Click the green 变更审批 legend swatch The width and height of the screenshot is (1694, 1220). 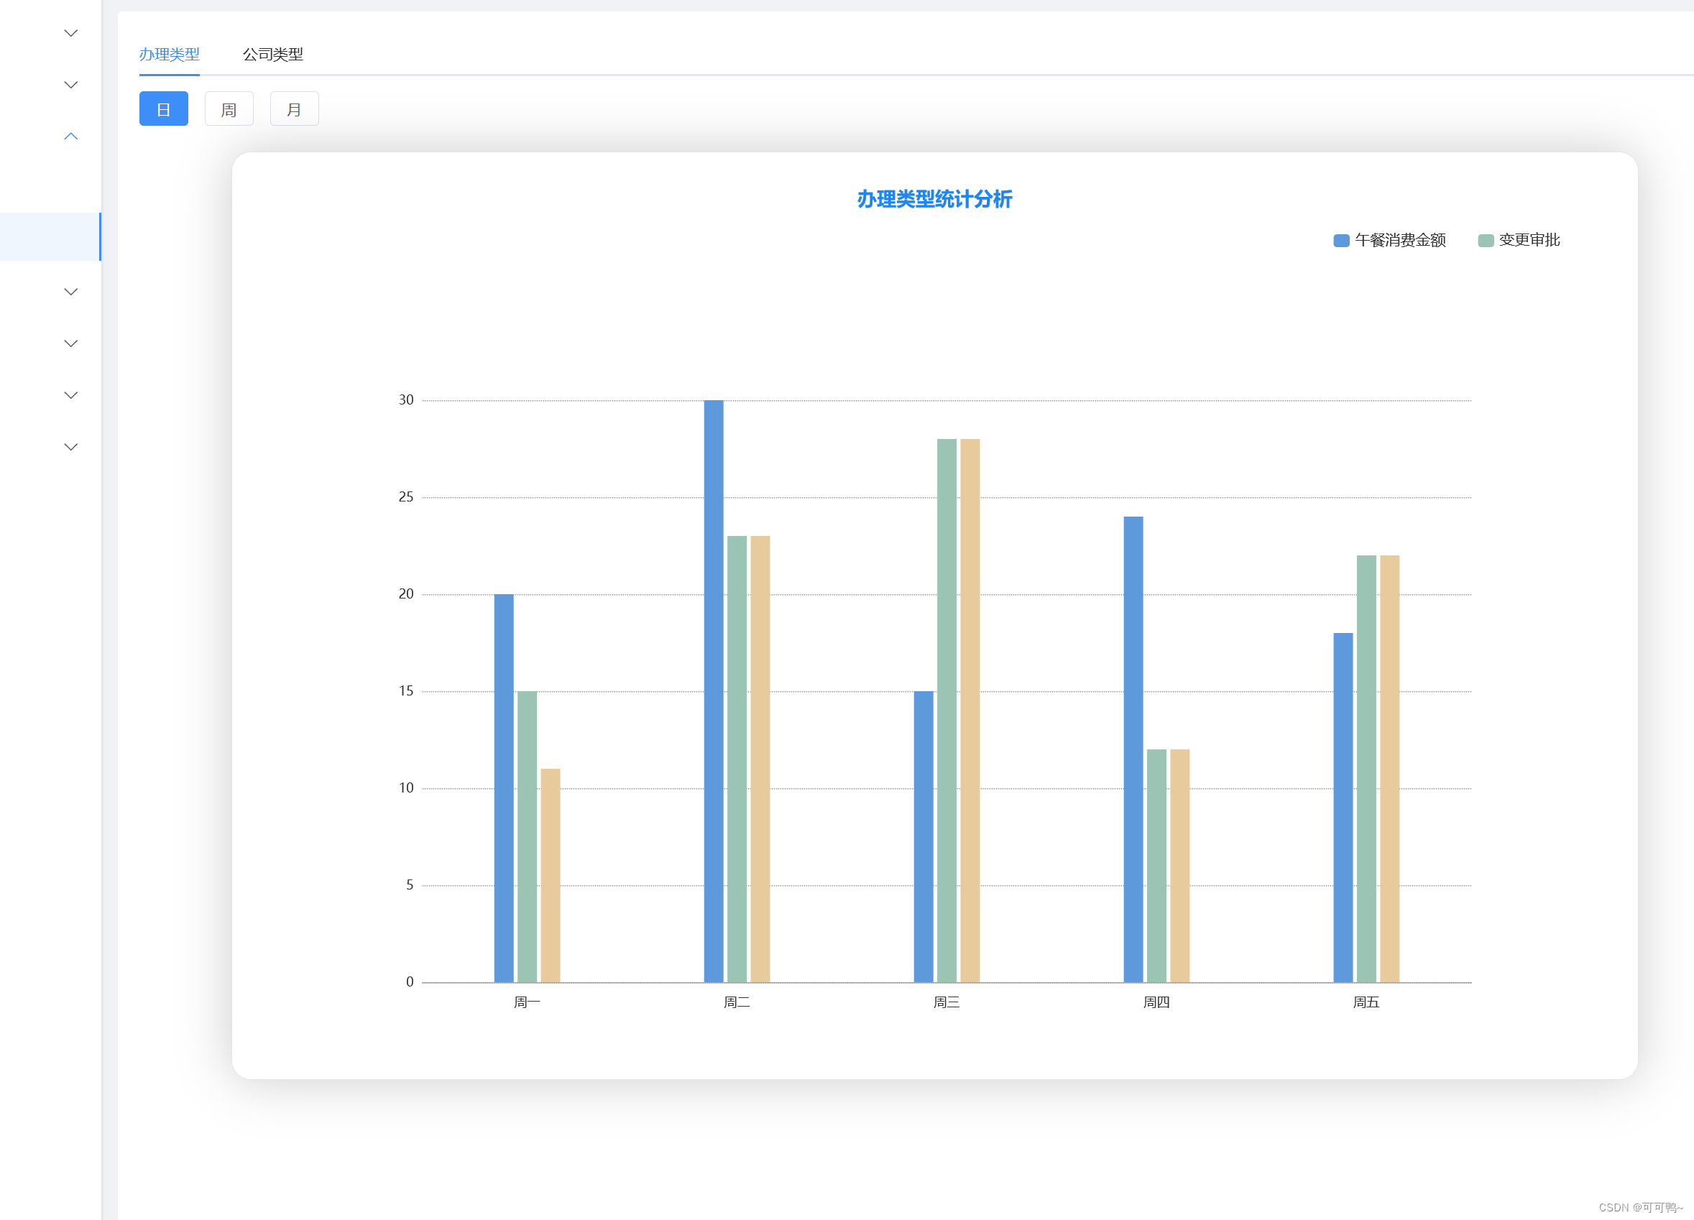pos(1486,241)
